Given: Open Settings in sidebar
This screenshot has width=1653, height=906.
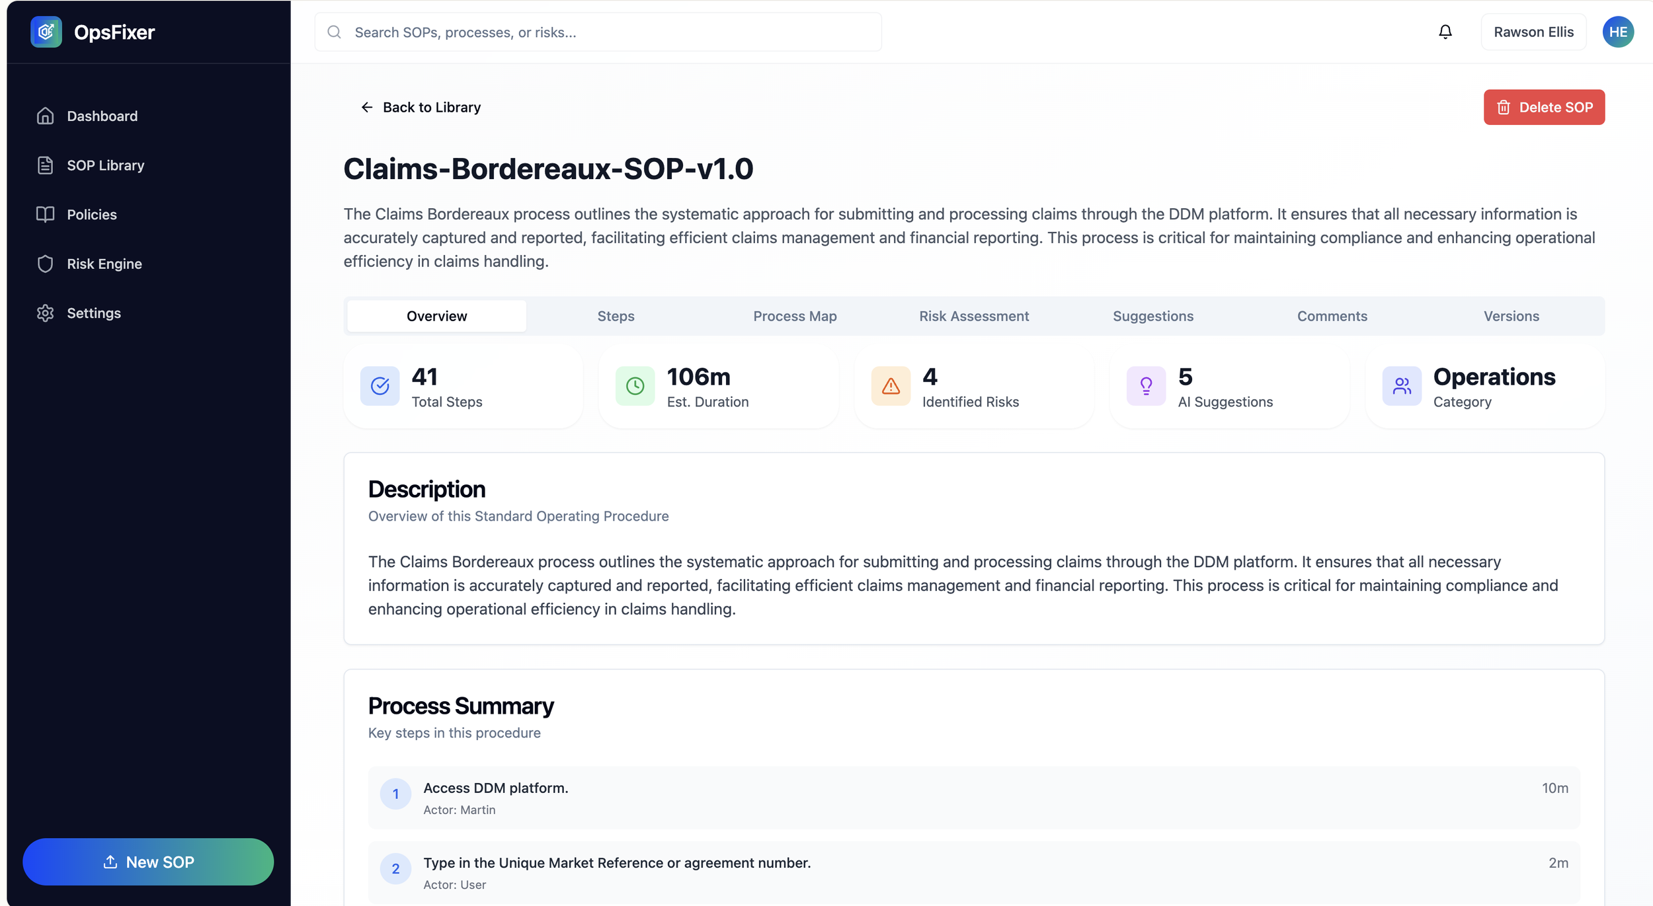Looking at the screenshot, I should coord(93,313).
